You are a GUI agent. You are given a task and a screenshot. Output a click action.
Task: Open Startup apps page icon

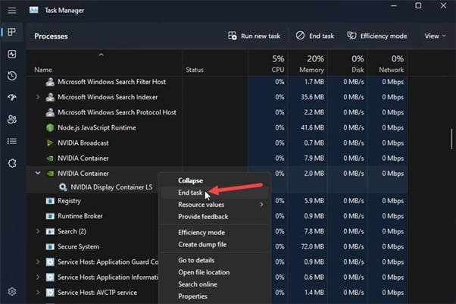point(12,98)
